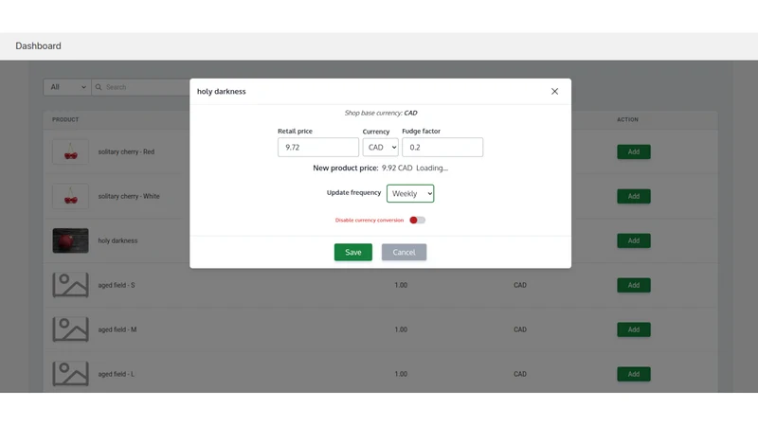Click the solitary cherry - Red name

126,151
